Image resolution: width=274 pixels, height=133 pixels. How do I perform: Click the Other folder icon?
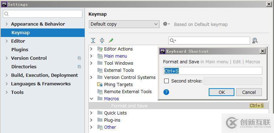click(100, 127)
